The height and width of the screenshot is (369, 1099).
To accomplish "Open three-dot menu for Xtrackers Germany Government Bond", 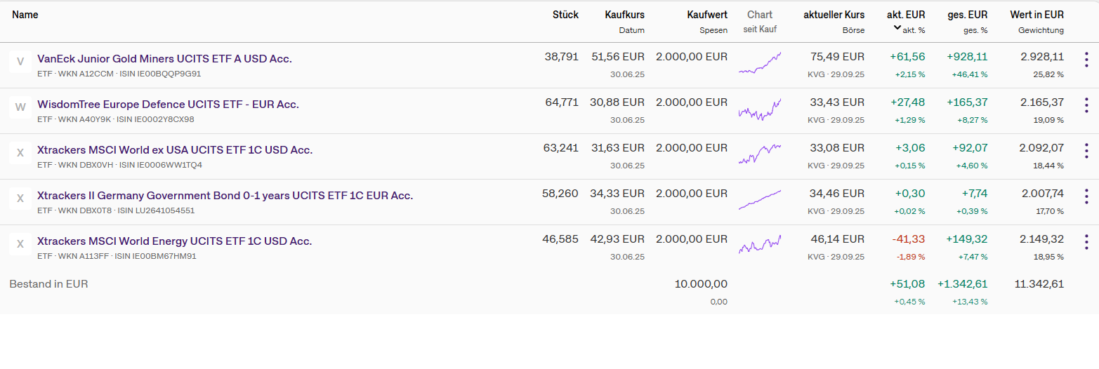I will point(1086,197).
